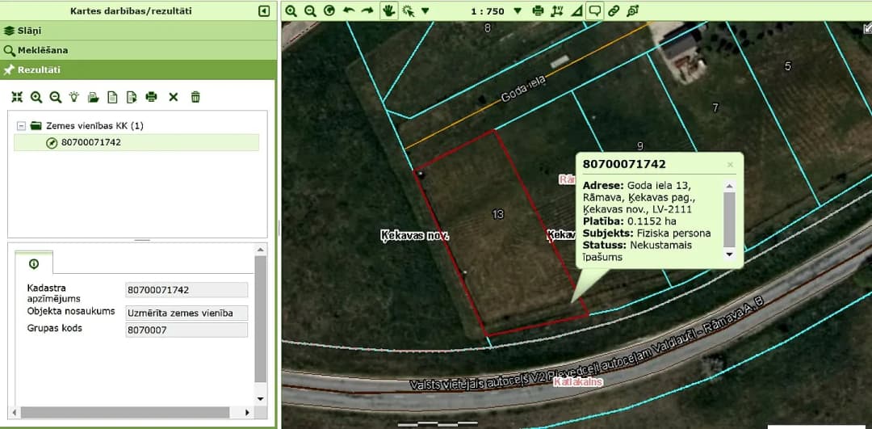Click the 1 : 750 scale value
Screen dimensions: 872x429
487,11
